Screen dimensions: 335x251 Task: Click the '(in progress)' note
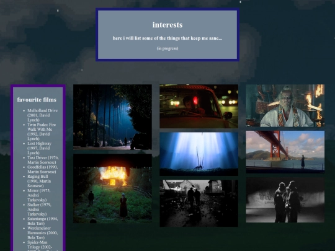tap(167, 48)
